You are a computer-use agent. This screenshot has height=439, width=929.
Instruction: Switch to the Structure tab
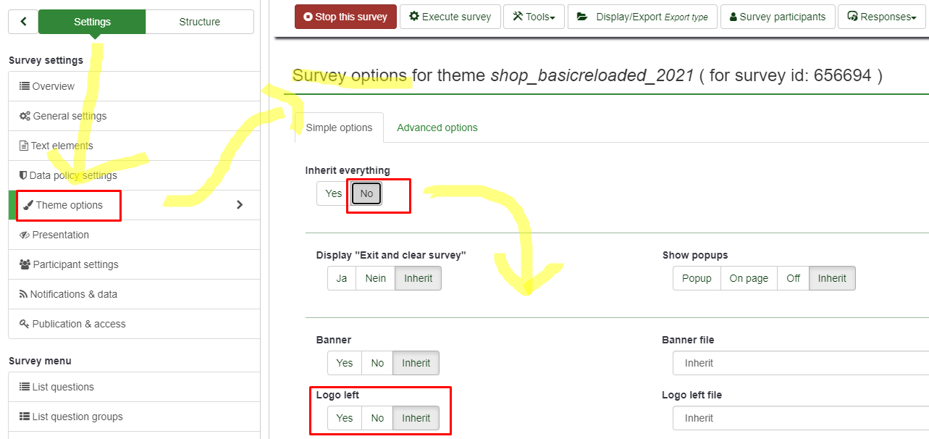[x=199, y=22]
